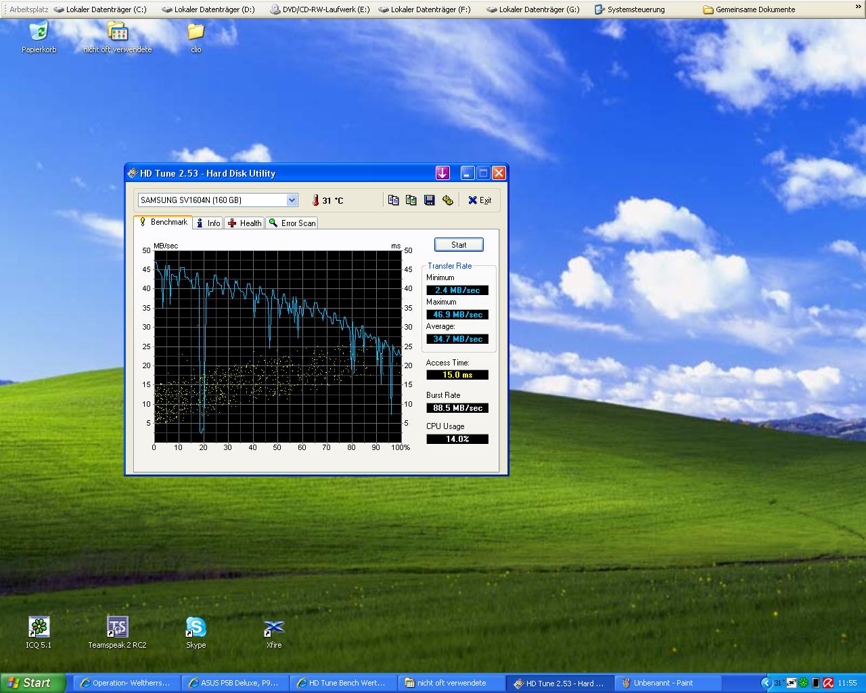Close the HD Tune window

(499, 173)
